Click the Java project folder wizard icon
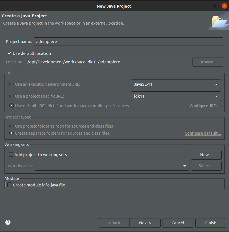This screenshot has height=232, width=229. click(219, 21)
